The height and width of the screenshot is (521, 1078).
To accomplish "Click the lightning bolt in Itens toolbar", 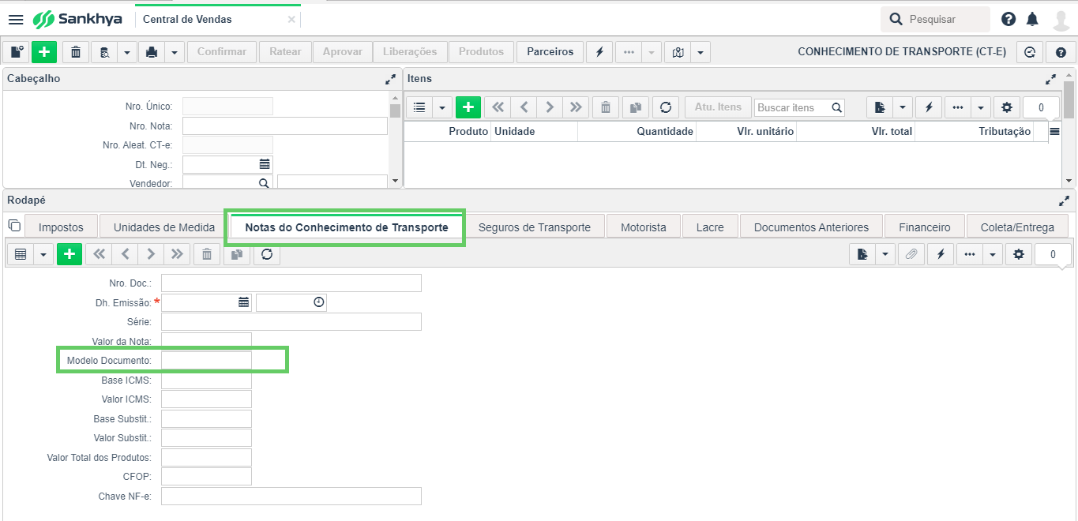I will [929, 107].
